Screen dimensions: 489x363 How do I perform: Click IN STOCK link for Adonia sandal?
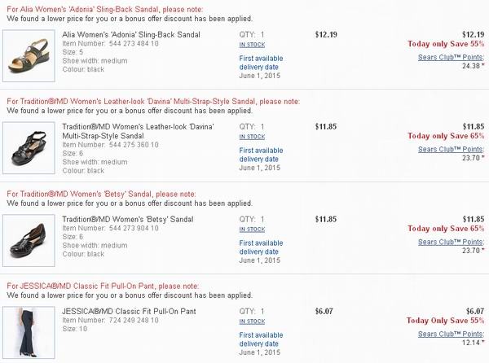(252, 45)
